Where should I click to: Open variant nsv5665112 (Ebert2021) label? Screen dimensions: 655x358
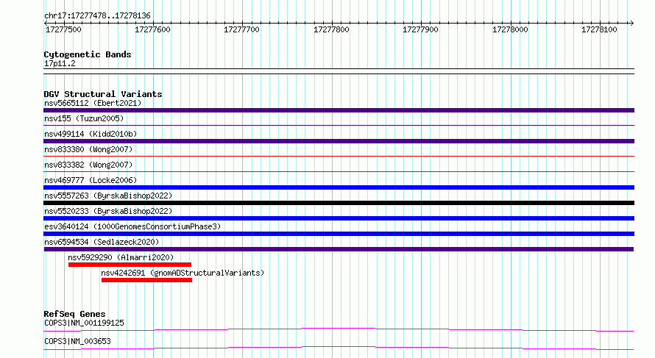tap(93, 103)
